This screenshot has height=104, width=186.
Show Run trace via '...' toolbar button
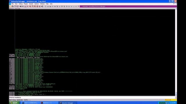[74, 6]
